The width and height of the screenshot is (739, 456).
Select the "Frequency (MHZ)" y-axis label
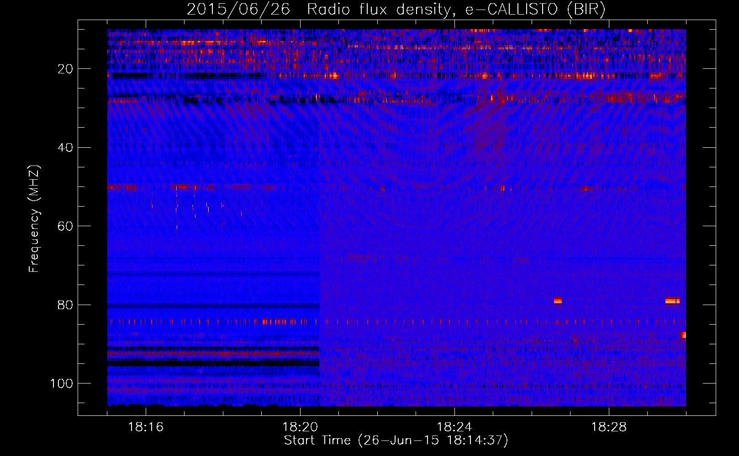pyautogui.click(x=35, y=218)
